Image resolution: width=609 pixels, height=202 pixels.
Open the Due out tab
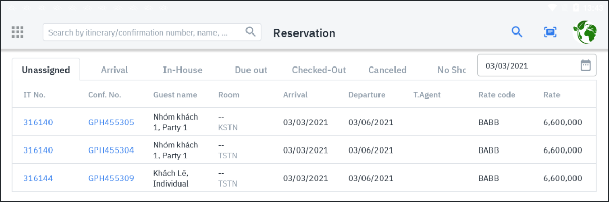point(251,70)
